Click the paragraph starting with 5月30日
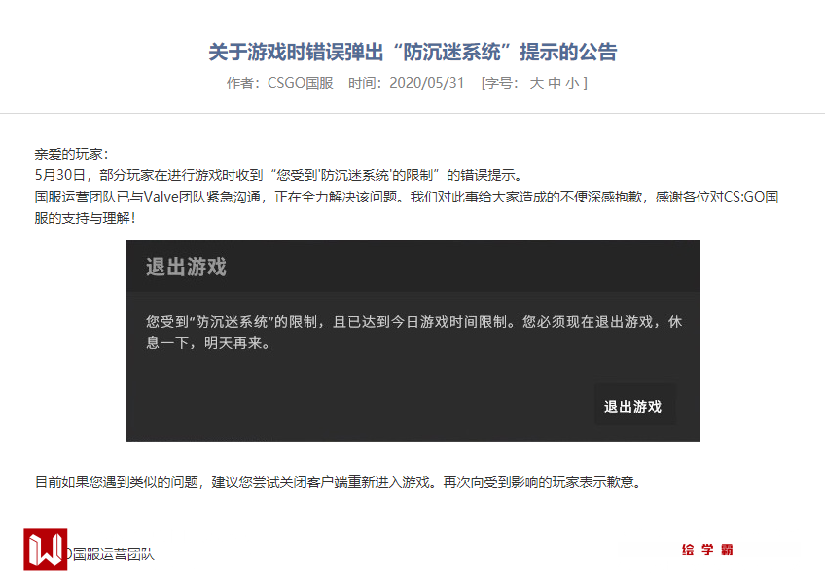The image size is (825, 588). pyautogui.click(x=278, y=175)
